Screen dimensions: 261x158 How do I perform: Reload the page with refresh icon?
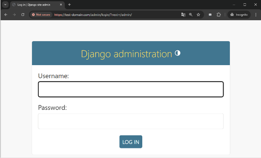click(x=23, y=15)
